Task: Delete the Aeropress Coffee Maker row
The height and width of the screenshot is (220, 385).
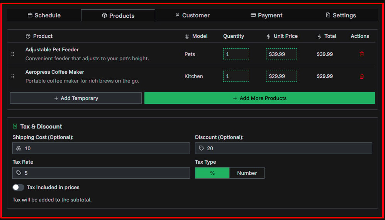Action: 361,76
